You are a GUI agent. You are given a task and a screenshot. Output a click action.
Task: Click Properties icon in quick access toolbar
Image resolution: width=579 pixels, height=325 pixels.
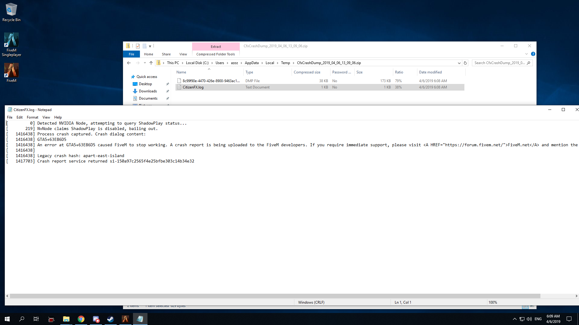138,46
